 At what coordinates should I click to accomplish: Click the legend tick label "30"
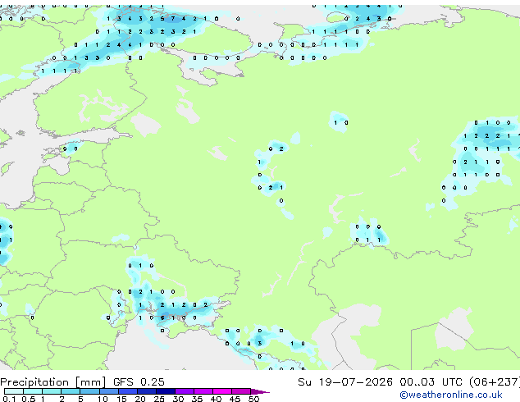pyautogui.click(x=178, y=399)
